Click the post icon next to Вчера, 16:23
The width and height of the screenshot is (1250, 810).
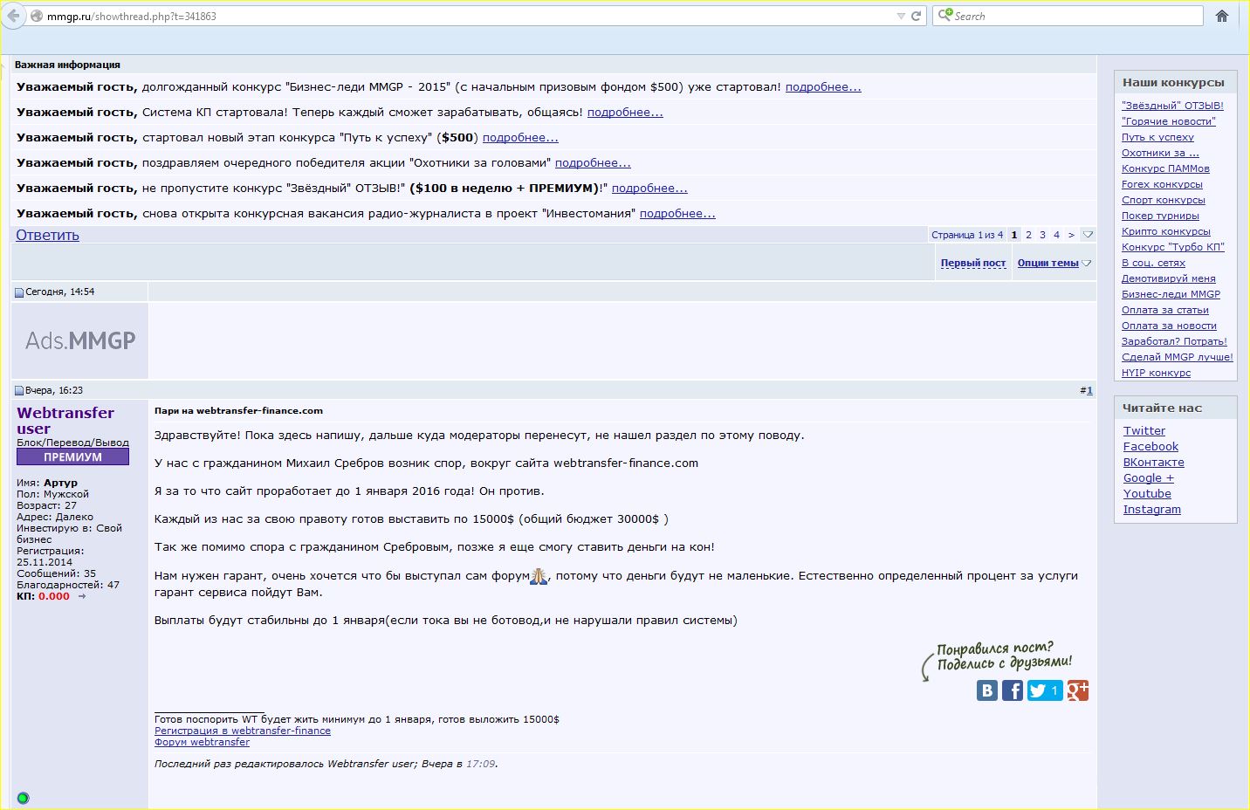[x=19, y=391]
